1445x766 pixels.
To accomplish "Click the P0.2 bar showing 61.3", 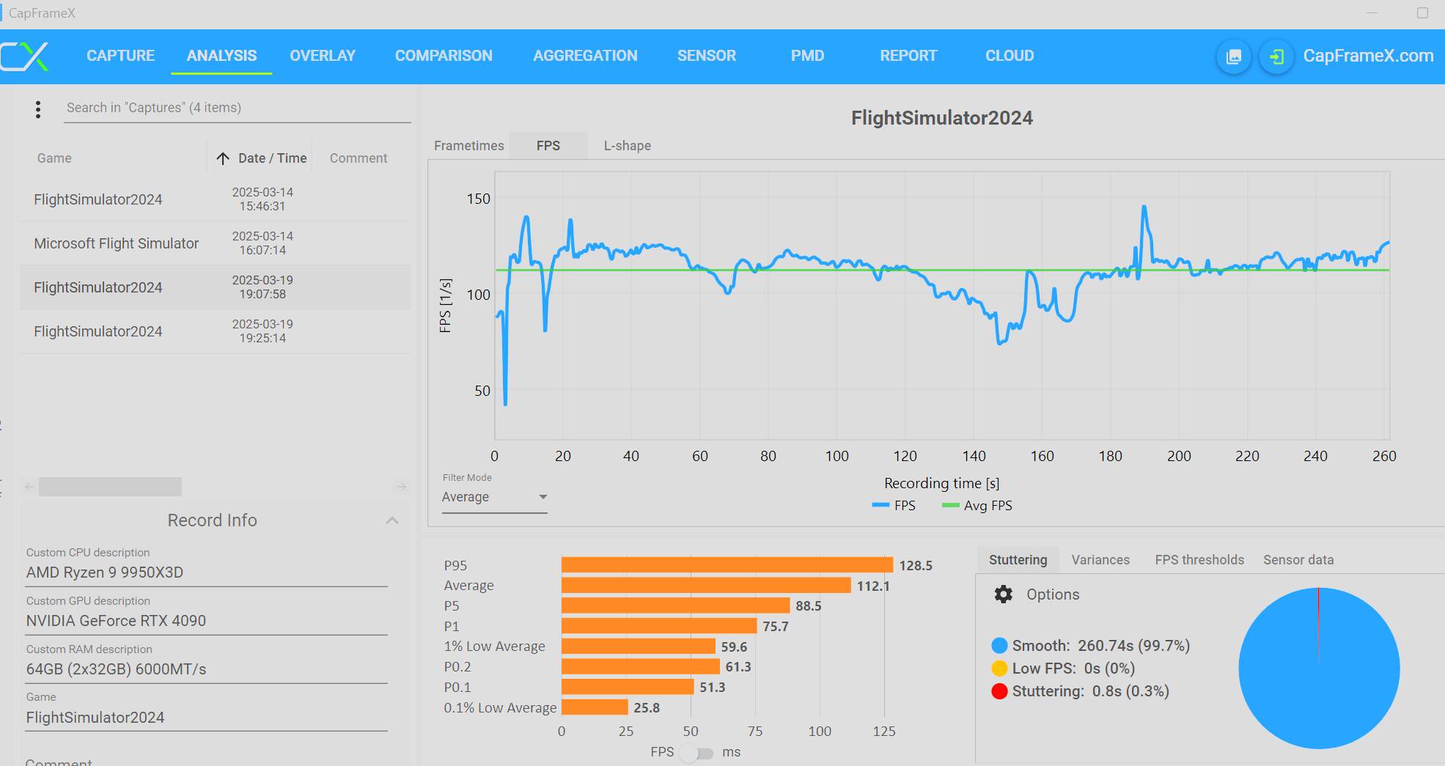I will pyautogui.click(x=641, y=666).
